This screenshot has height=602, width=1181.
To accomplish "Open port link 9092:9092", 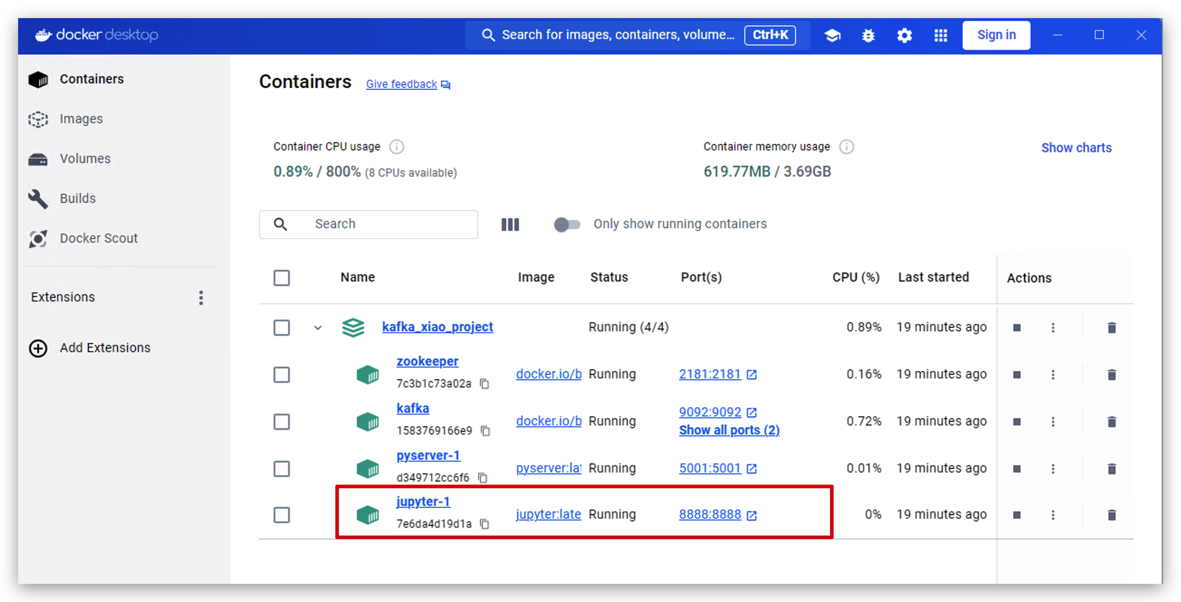I will (710, 412).
